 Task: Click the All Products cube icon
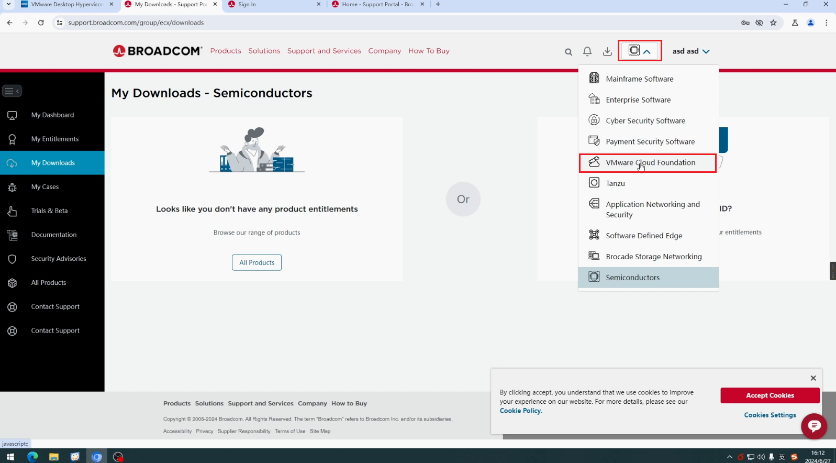click(x=12, y=283)
